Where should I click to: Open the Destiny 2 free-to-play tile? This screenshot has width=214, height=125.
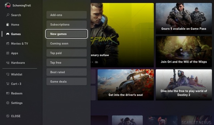coord(184,85)
